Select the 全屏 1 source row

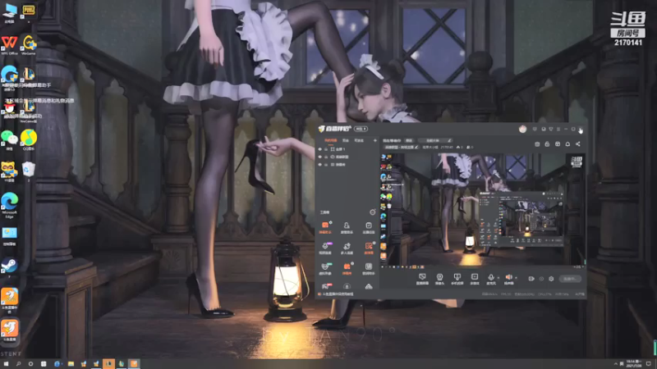[347, 149]
